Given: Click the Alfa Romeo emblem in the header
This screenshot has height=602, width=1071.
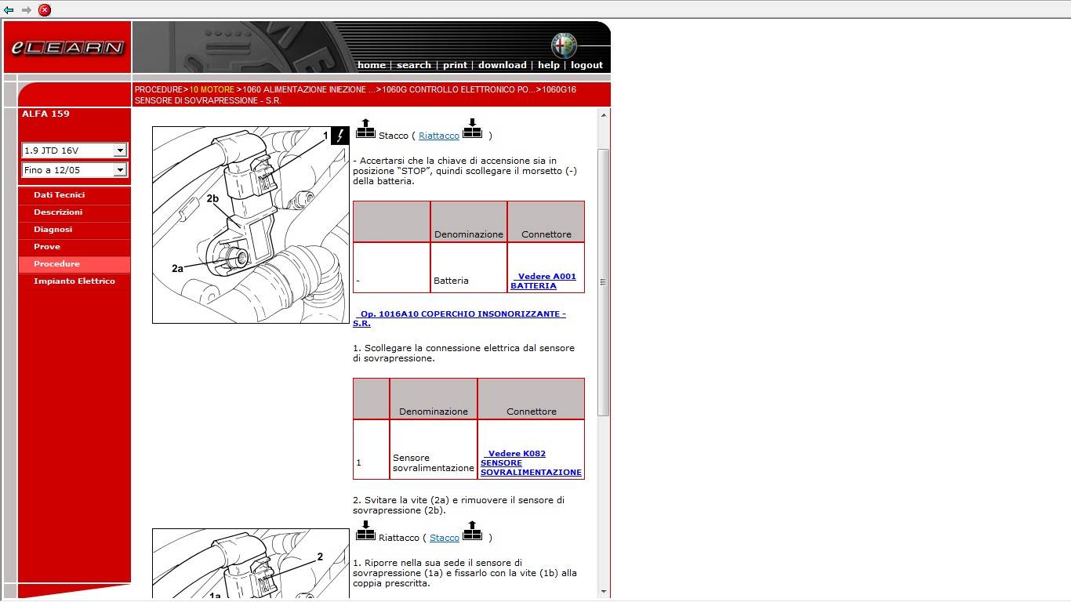Looking at the screenshot, I should (563, 45).
